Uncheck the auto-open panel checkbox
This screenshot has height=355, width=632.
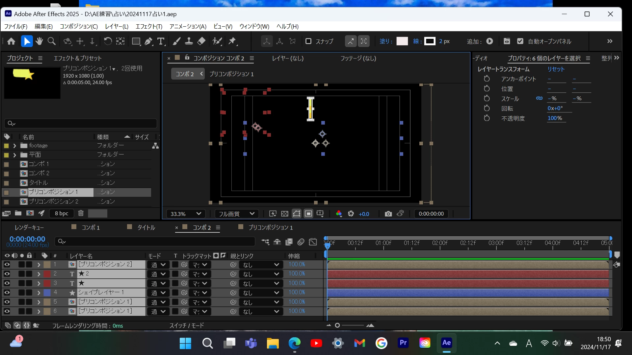point(520,41)
